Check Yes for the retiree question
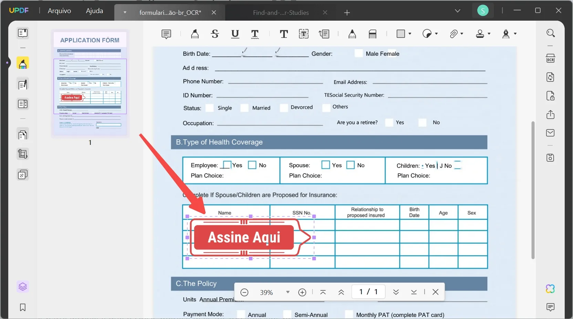The height and width of the screenshot is (319, 573). click(x=389, y=123)
